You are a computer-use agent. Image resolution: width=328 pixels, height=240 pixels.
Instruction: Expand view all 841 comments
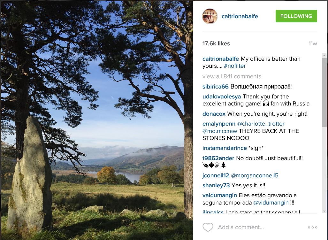[x=232, y=76]
